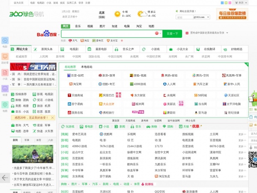Open the 小说 icon in left sidebar
257x193 pixels.
click(x=5, y=72)
